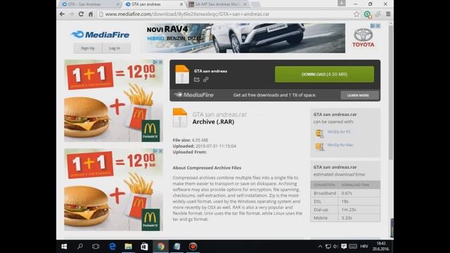Image resolution: width=450 pixels, height=253 pixels.
Task: Click the network icon in the system tray
Action: pos(328,247)
